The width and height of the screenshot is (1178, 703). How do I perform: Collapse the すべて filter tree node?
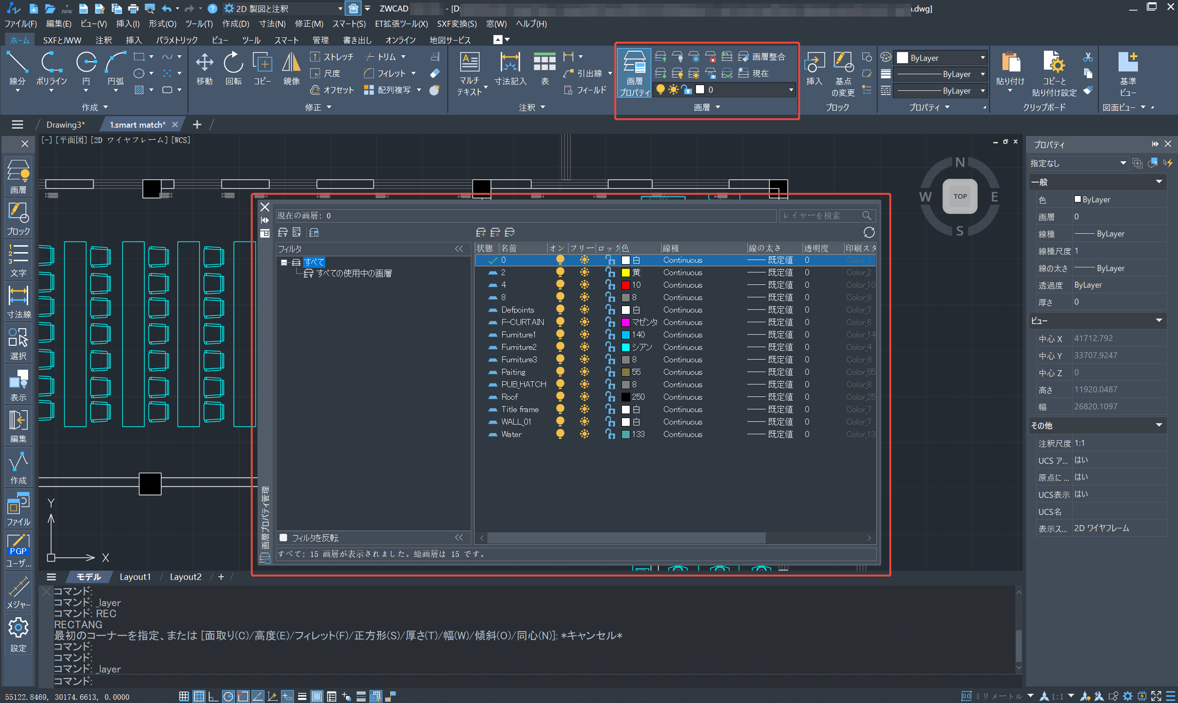[283, 262]
